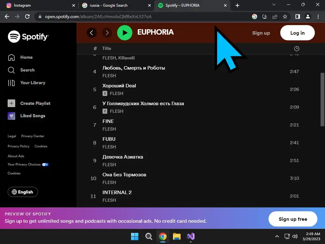
Task: Open the Legal link
Action: [x=12, y=136]
